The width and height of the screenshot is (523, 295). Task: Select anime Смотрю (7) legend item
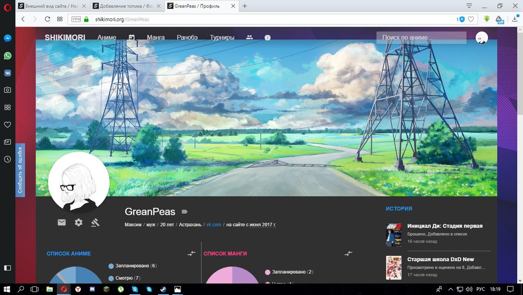click(x=125, y=278)
